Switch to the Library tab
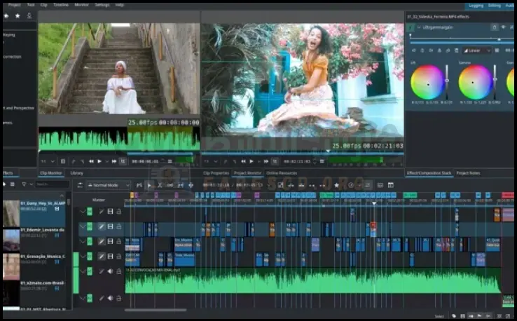 point(76,172)
